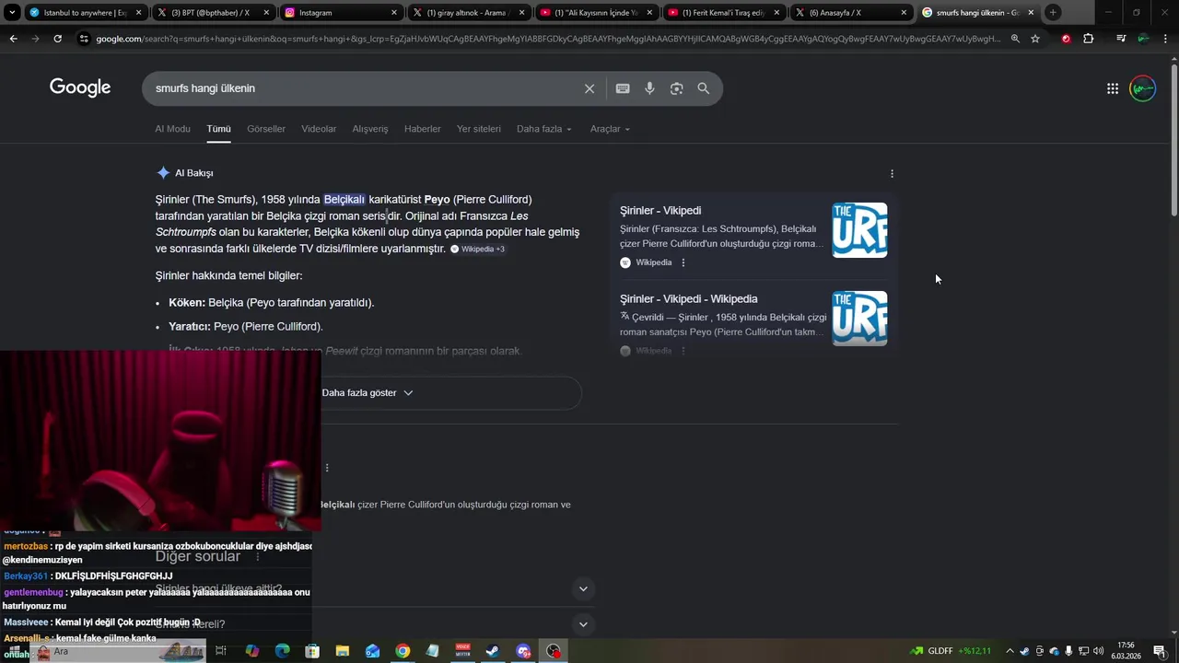Open Google Chrome from taskbar

403,651
